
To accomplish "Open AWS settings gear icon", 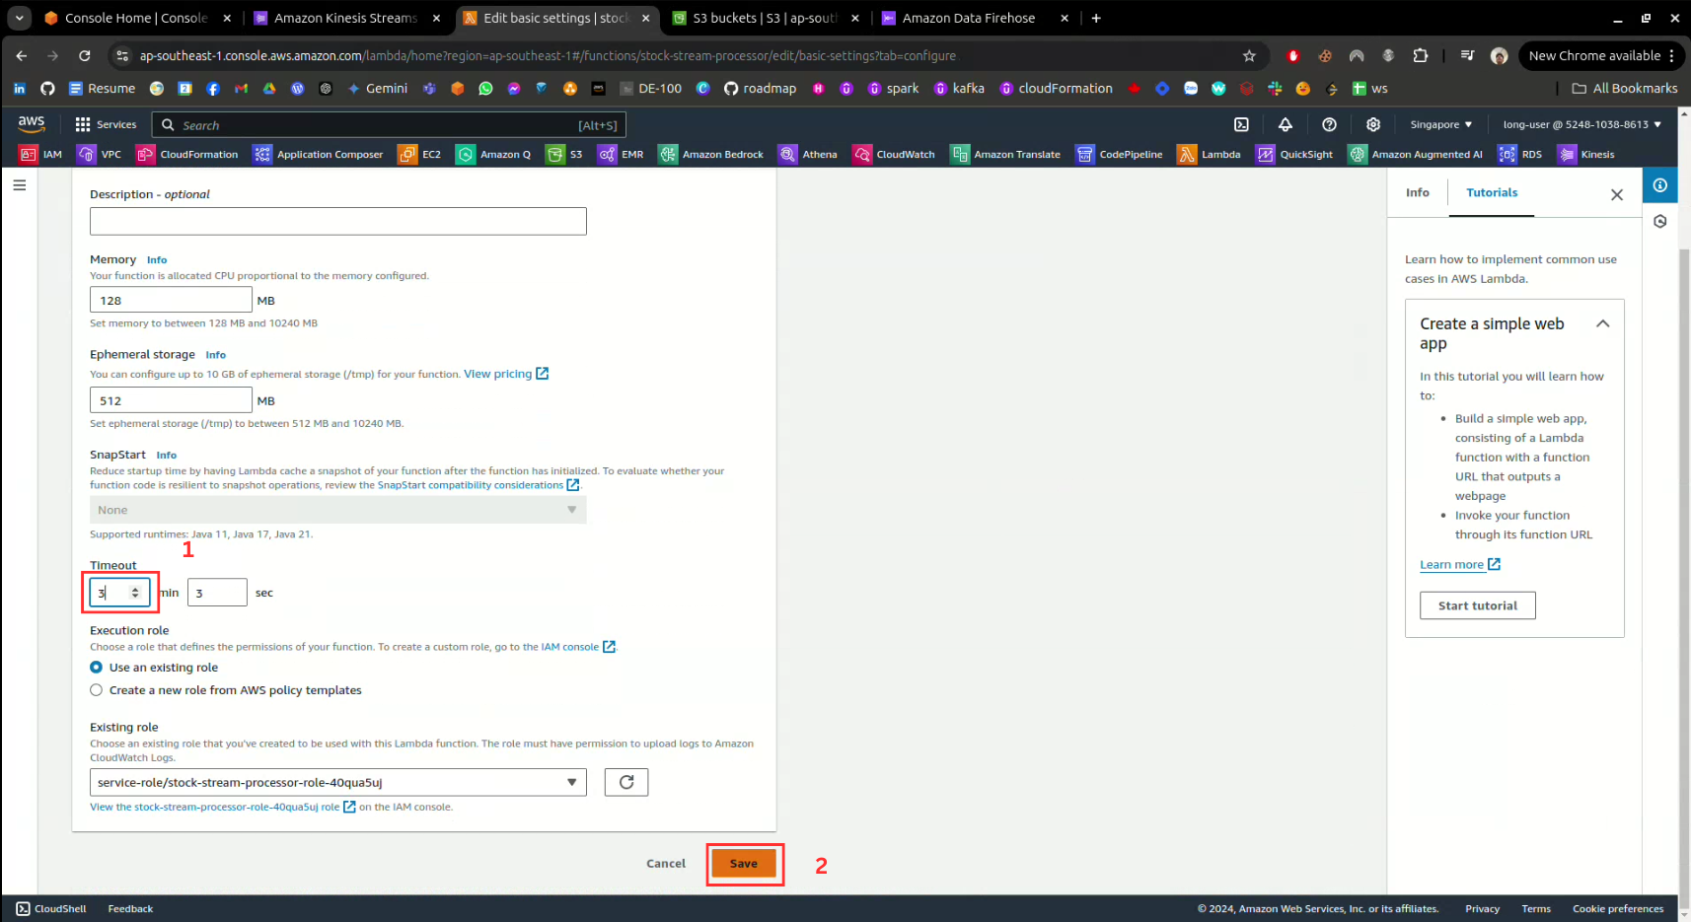I will [x=1372, y=124].
